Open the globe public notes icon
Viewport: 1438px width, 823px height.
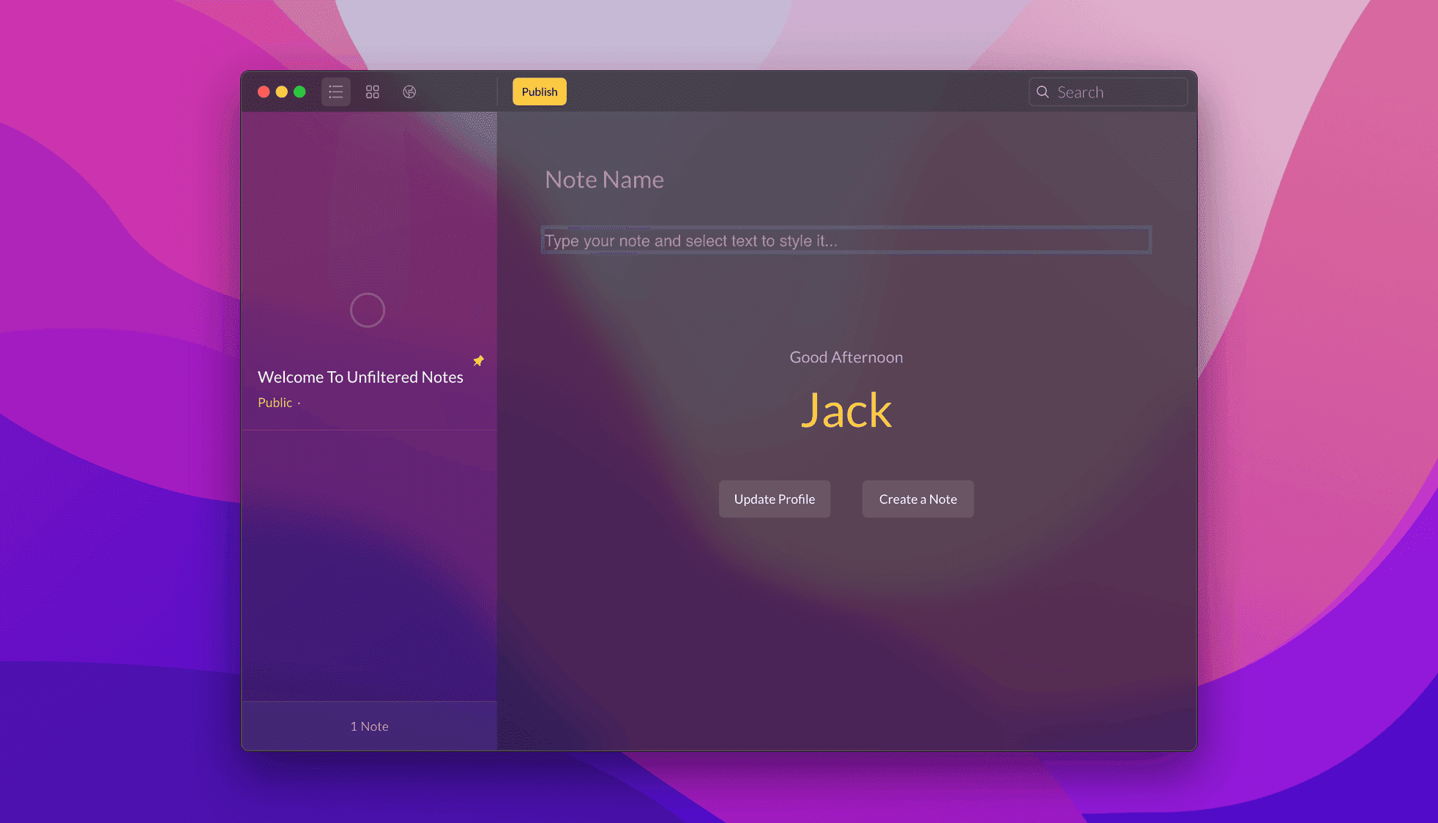point(409,92)
